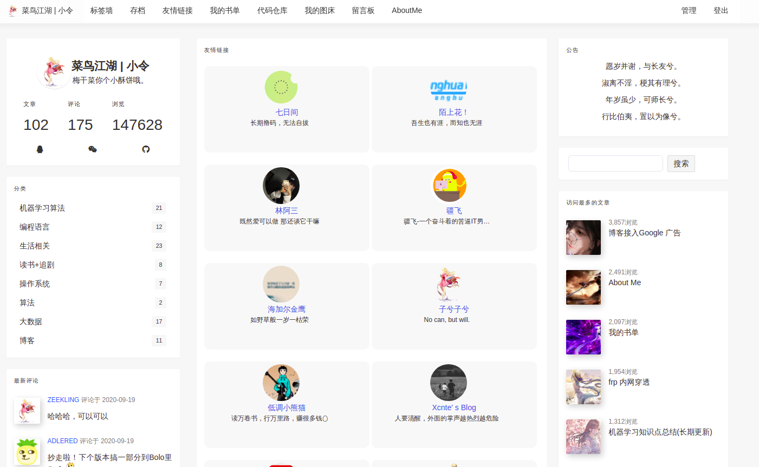Open 代码仓库 in the navbar
The height and width of the screenshot is (467, 759).
click(272, 10)
